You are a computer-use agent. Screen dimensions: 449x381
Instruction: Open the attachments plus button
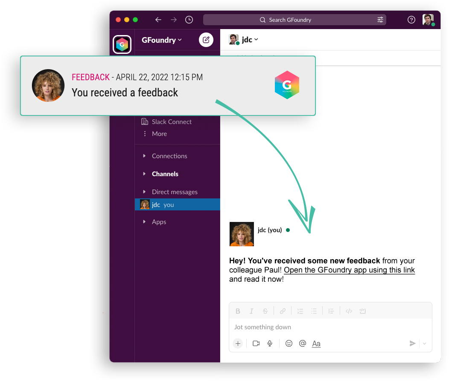click(x=238, y=343)
